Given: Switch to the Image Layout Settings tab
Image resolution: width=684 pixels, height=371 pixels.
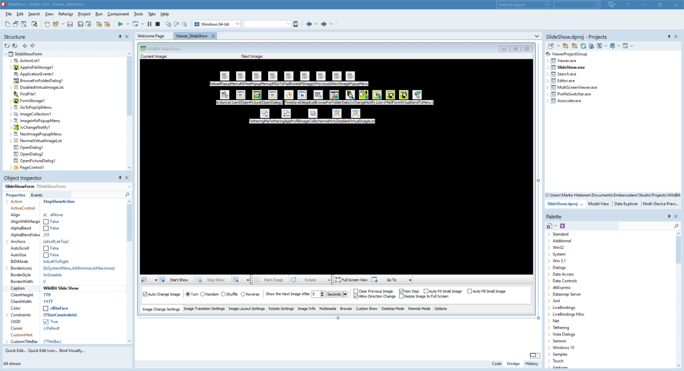Looking at the screenshot, I should coord(247,308).
